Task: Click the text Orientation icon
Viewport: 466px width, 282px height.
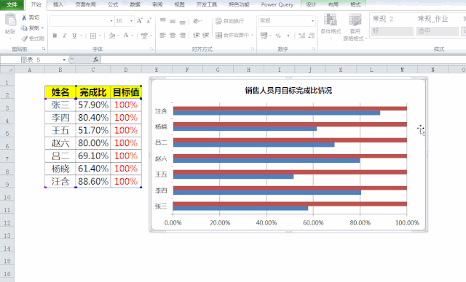Action: pyautogui.click(x=196, y=21)
